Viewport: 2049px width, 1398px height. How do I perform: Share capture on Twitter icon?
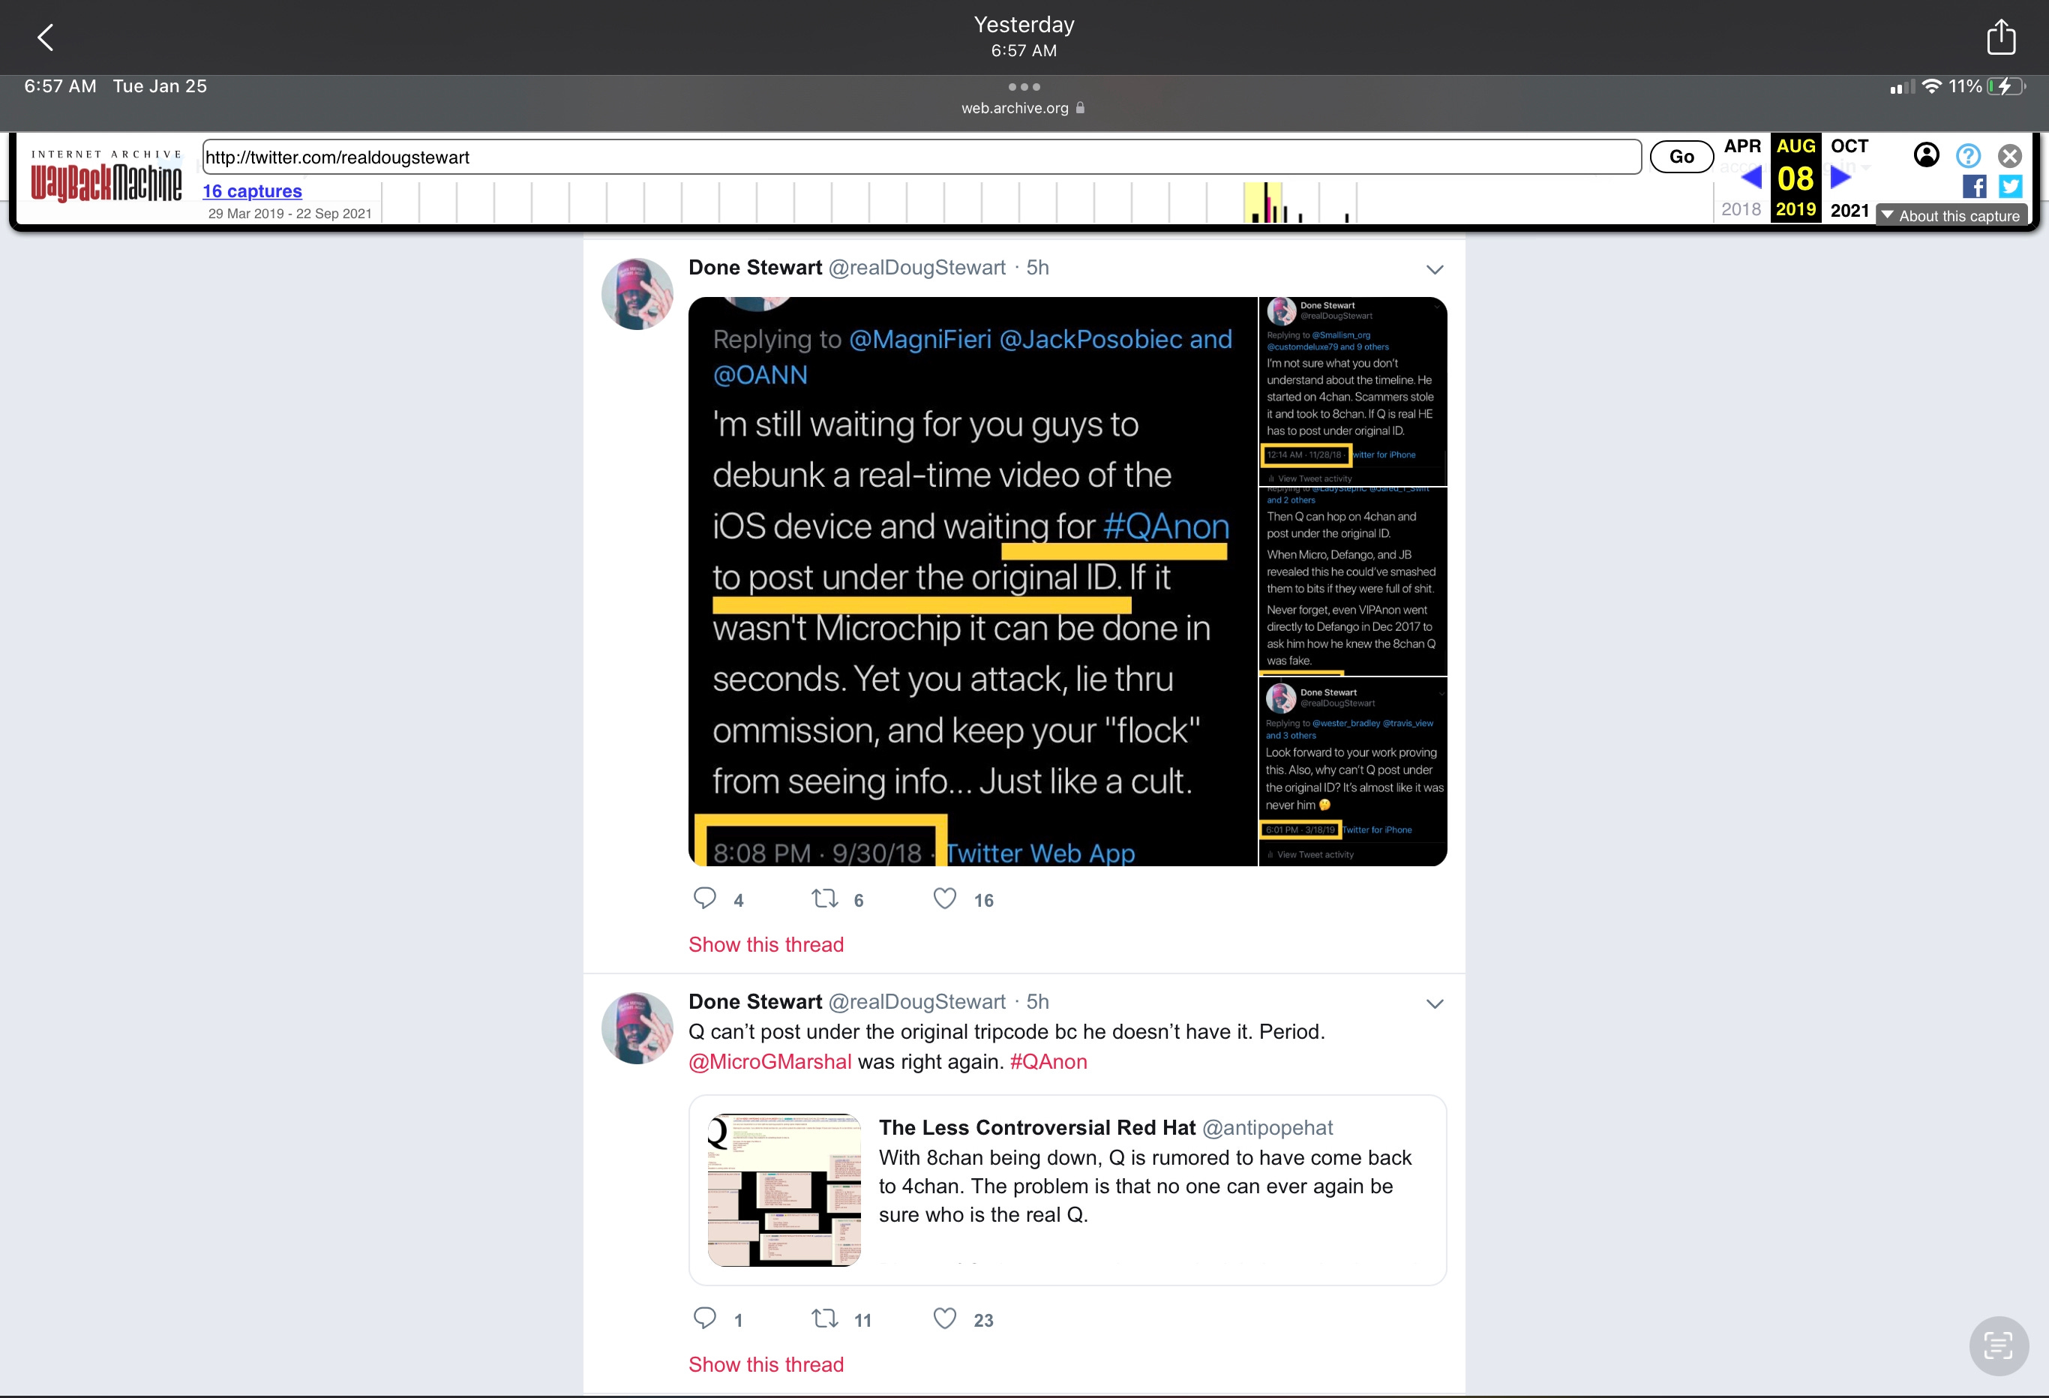click(x=2010, y=187)
